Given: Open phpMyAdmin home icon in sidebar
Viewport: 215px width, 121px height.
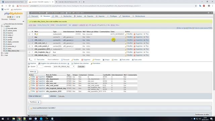Looking at the screenshot, I should pos(8,17).
